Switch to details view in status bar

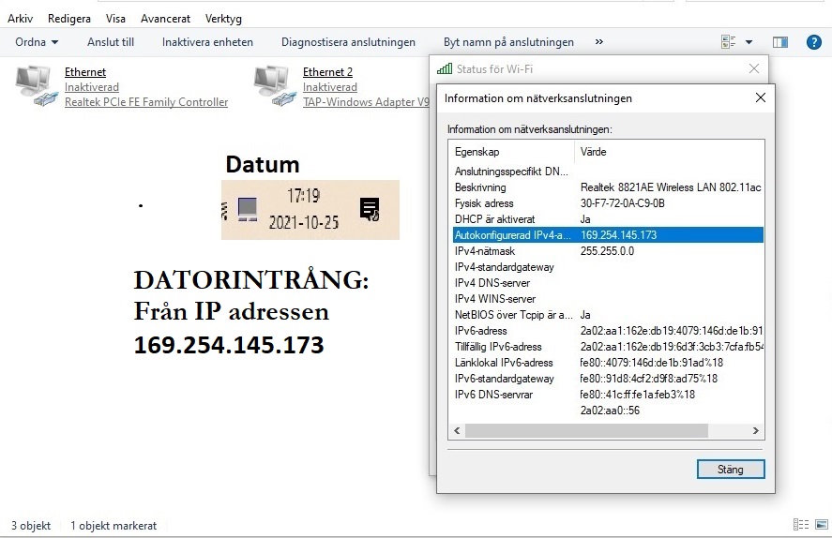[x=800, y=525]
